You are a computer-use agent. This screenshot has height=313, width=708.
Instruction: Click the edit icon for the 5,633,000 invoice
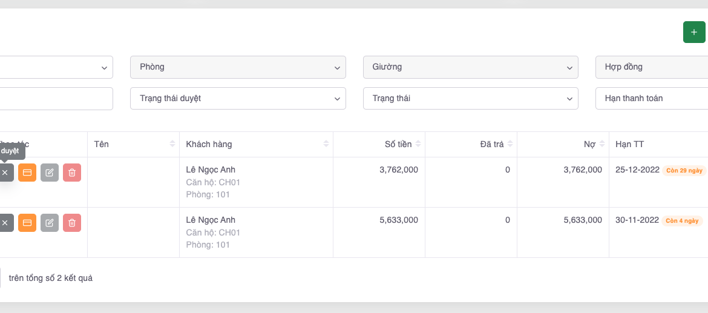pyautogui.click(x=50, y=223)
